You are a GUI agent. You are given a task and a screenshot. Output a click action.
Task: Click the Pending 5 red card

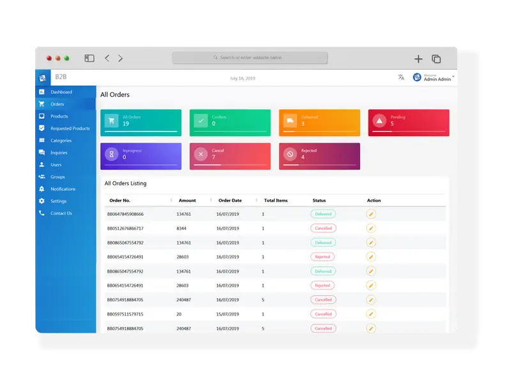(x=409, y=123)
